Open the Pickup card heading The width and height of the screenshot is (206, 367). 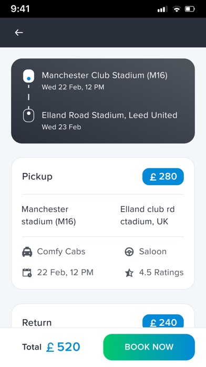coord(37,177)
